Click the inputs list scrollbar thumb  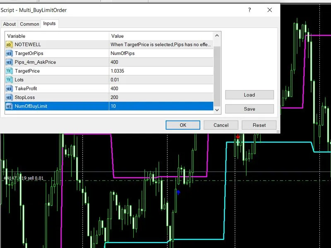point(217,76)
